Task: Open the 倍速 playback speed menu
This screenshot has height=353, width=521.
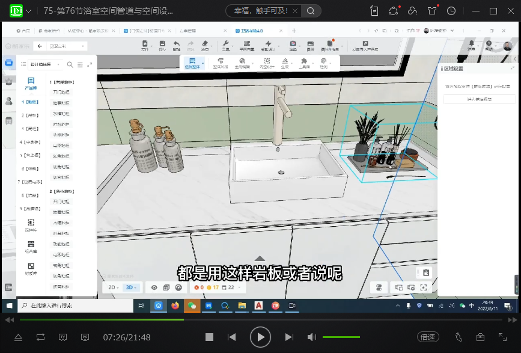Action: (x=427, y=337)
